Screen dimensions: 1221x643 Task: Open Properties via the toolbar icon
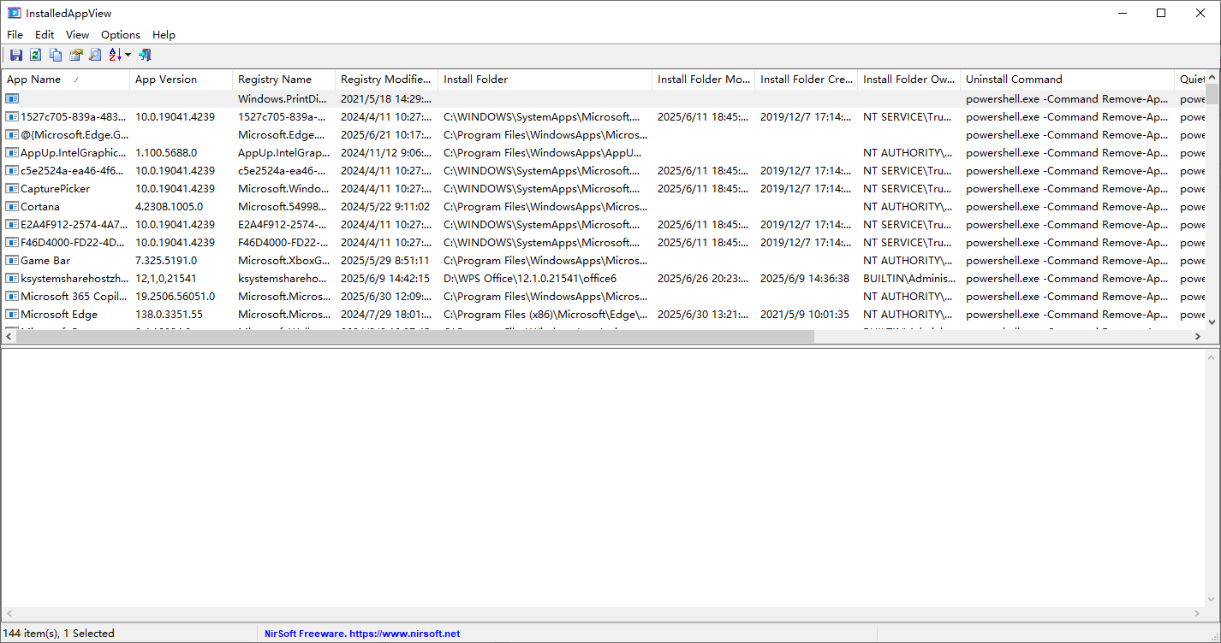[76, 55]
